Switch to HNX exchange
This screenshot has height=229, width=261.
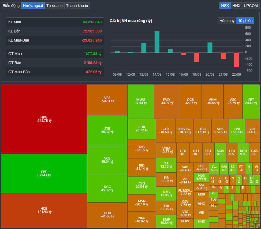coord(236,6)
